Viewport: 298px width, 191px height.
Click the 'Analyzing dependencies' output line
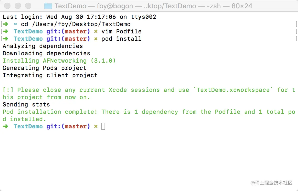[x=43, y=46]
